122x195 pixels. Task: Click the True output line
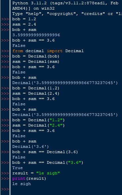(x=18, y=168)
